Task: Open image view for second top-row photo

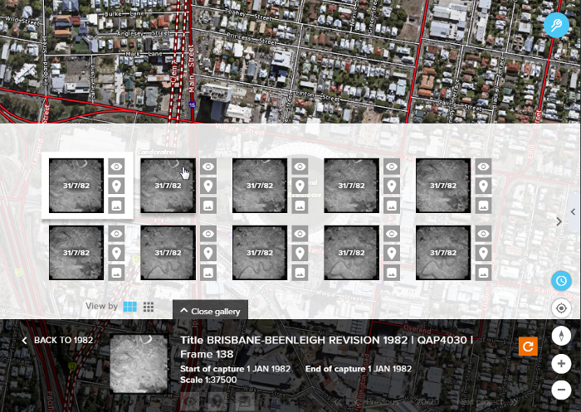Action: coord(208,206)
